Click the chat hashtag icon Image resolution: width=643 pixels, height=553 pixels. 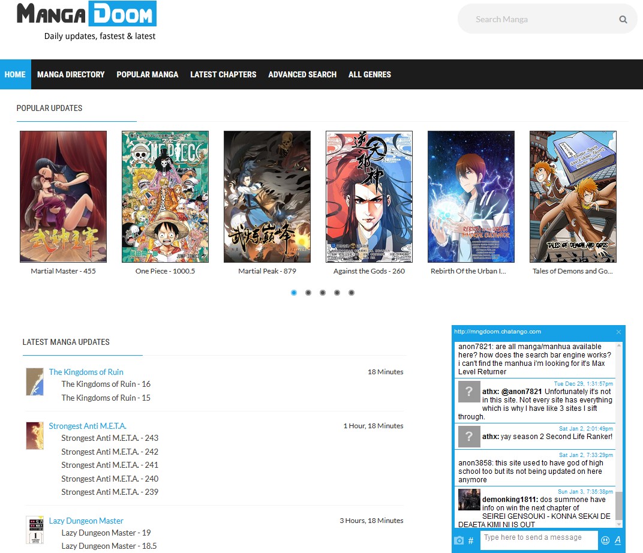coord(471,540)
